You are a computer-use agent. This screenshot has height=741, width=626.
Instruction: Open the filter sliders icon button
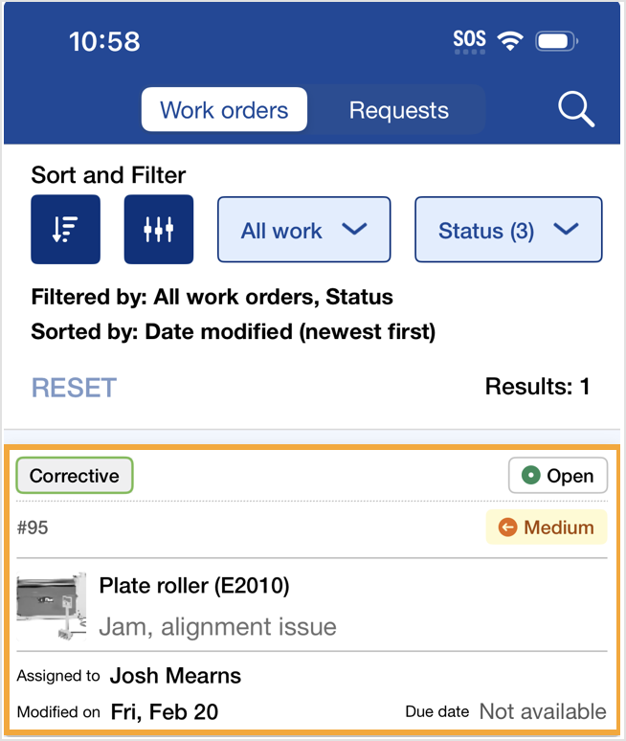159,230
